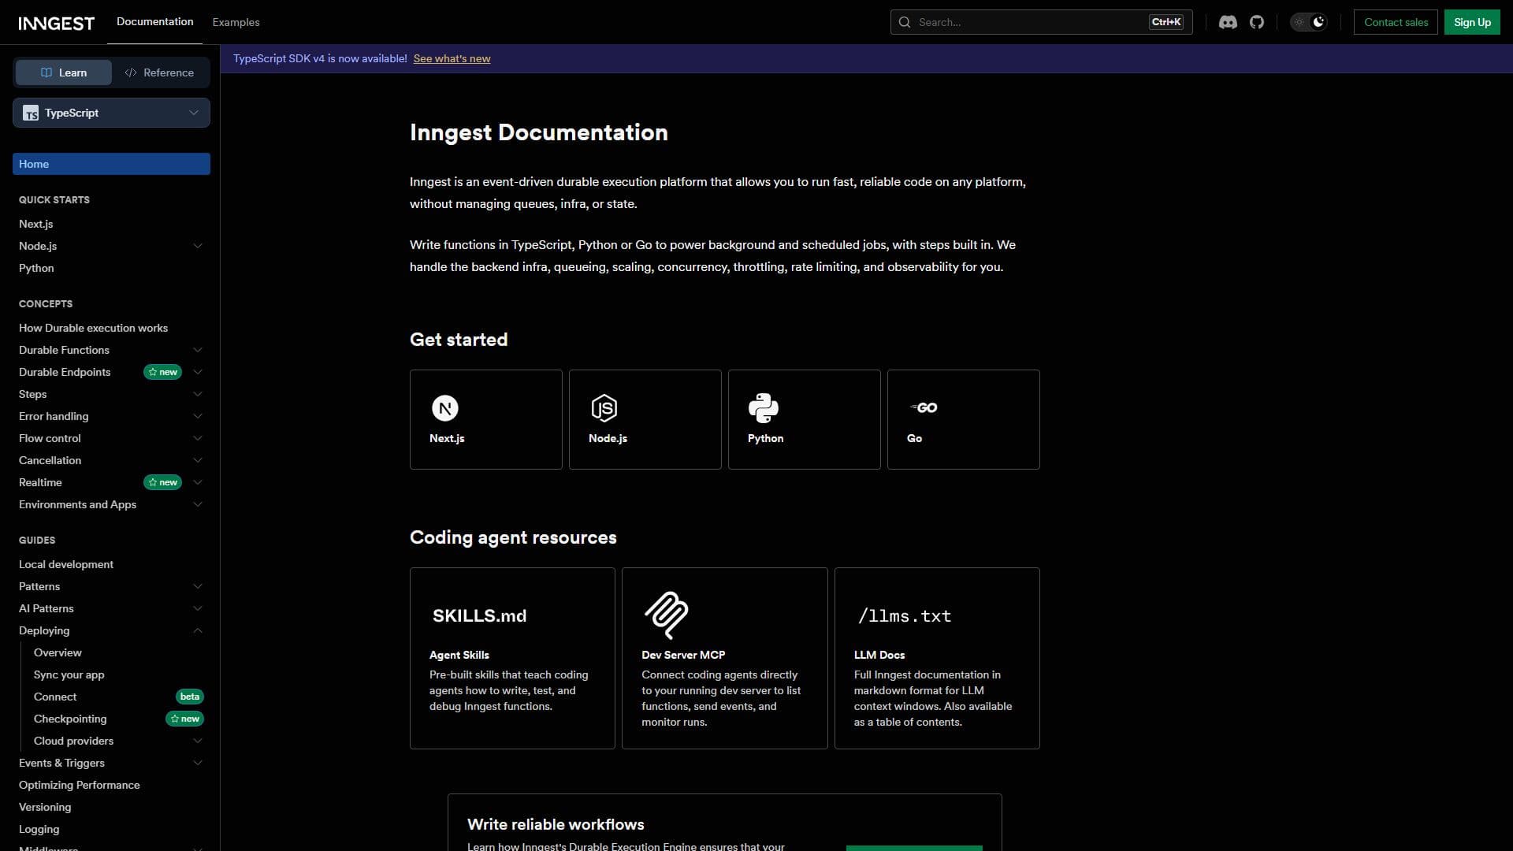Viewport: 1513px width, 851px height.
Task: Click the Ctrl+K shortcut badge
Action: [x=1166, y=22]
